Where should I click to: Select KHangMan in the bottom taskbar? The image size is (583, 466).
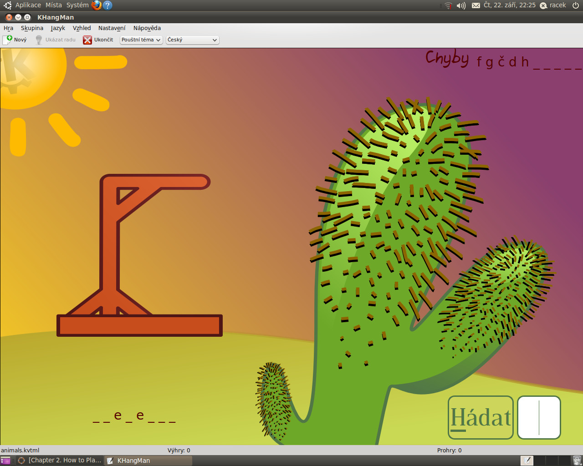[x=148, y=461]
